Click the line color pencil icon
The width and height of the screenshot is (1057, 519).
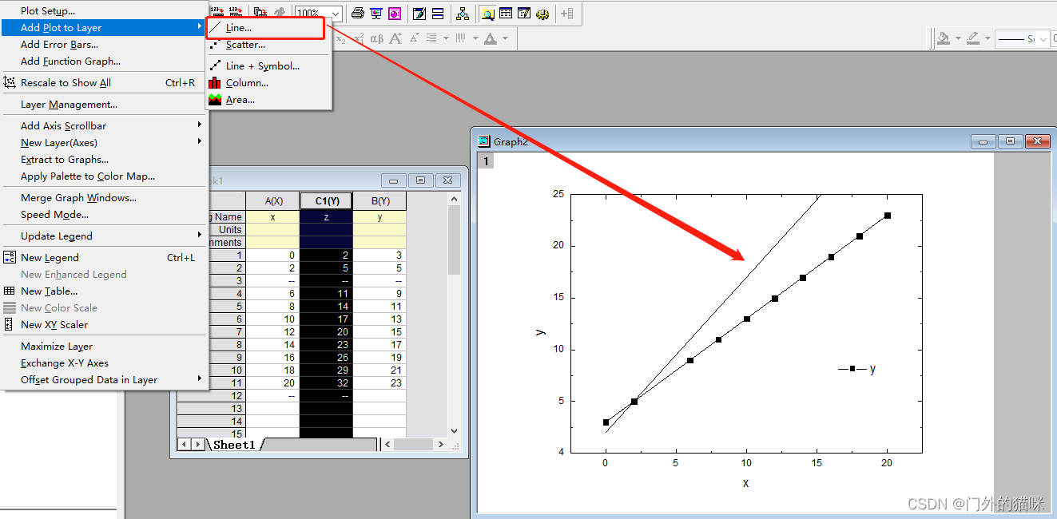pyautogui.click(x=973, y=38)
